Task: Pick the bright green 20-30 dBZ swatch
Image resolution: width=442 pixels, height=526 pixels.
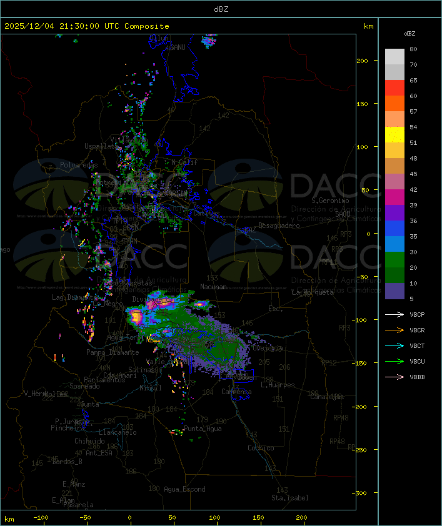Action: click(394, 260)
